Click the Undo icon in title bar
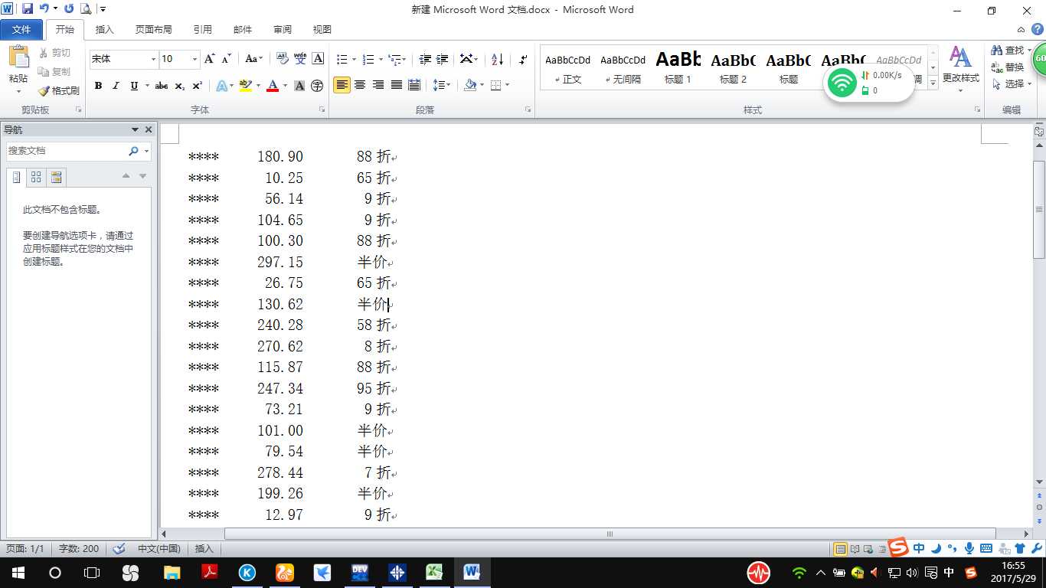This screenshot has height=588, width=1046. [x=44, y=9]
